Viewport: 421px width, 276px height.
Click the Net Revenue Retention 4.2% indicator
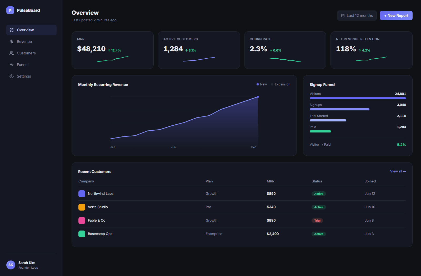click(364, 50)
